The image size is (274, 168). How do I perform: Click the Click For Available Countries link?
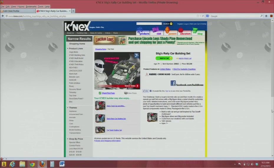(184, 69)
